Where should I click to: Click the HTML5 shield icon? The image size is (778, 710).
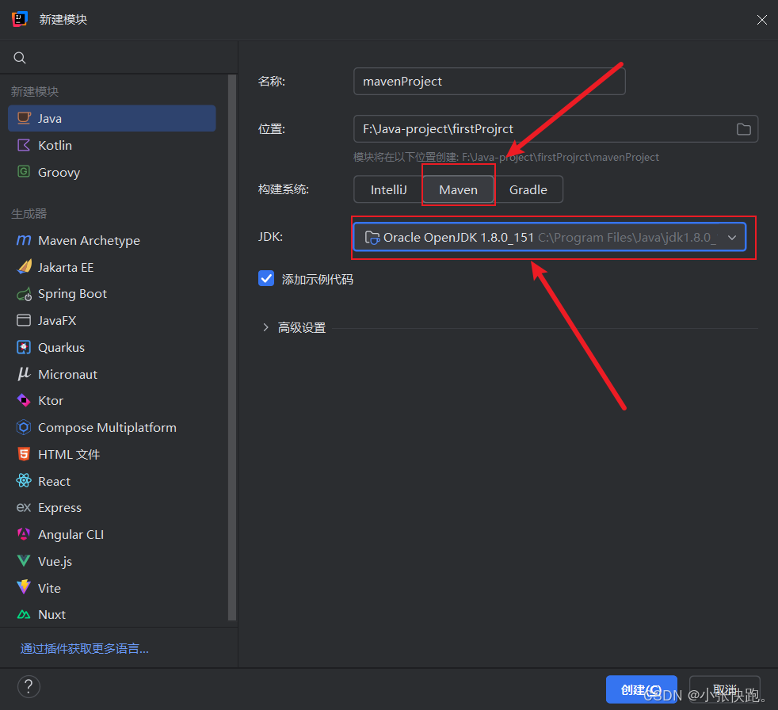coord(24,454)
